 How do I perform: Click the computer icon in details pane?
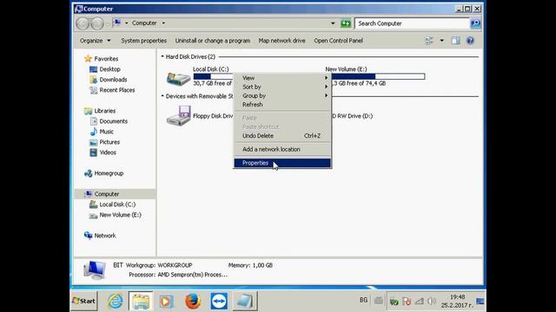(x=95, y=270)
